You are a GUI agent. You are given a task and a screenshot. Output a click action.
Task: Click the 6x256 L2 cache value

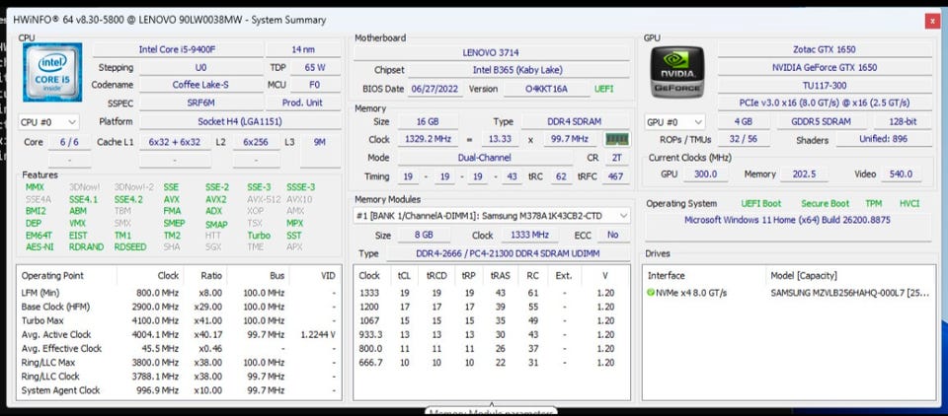256,143
